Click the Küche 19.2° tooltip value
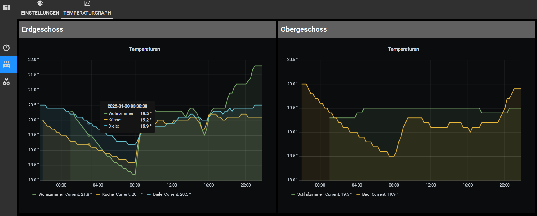The height and width of the screenshot is (216, 537). click(x=146, y=120)
